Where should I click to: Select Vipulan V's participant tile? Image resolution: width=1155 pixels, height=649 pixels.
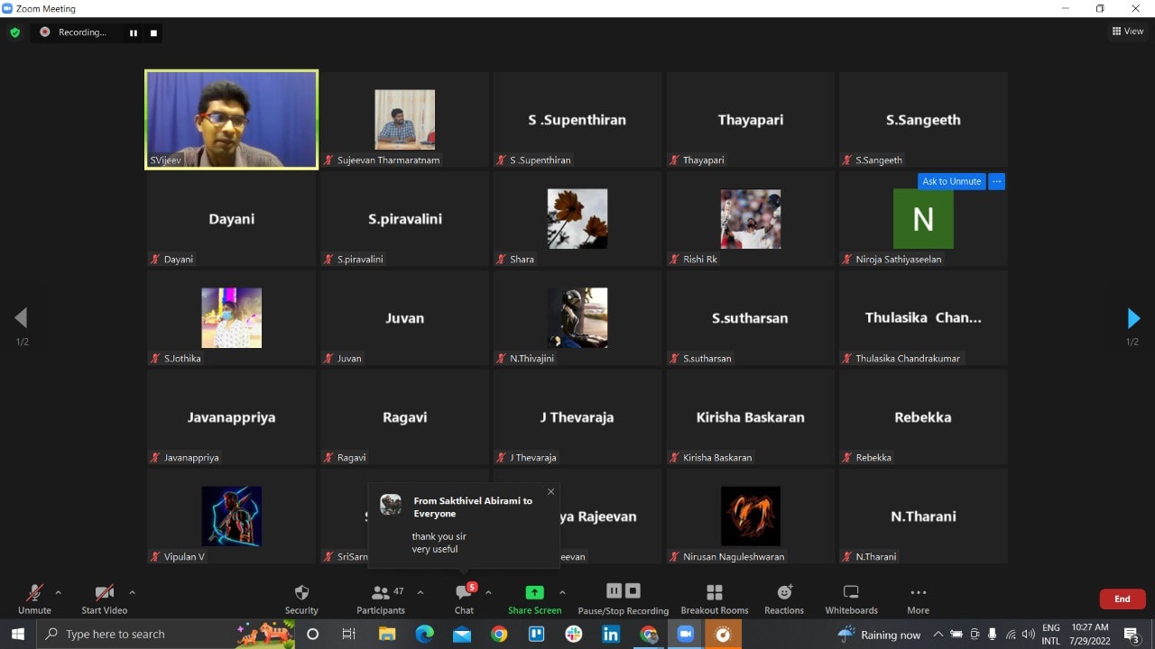[232, 516]
